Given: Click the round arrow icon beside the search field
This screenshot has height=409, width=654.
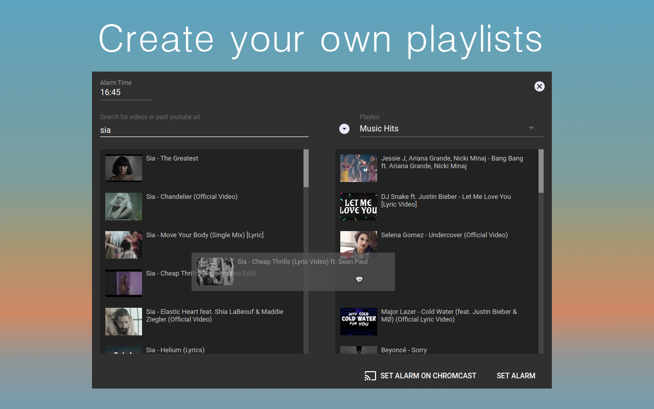Looking at the screenshot, I should [x=344, y=129].
